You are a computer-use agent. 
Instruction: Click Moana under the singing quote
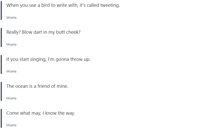point(11,71)
